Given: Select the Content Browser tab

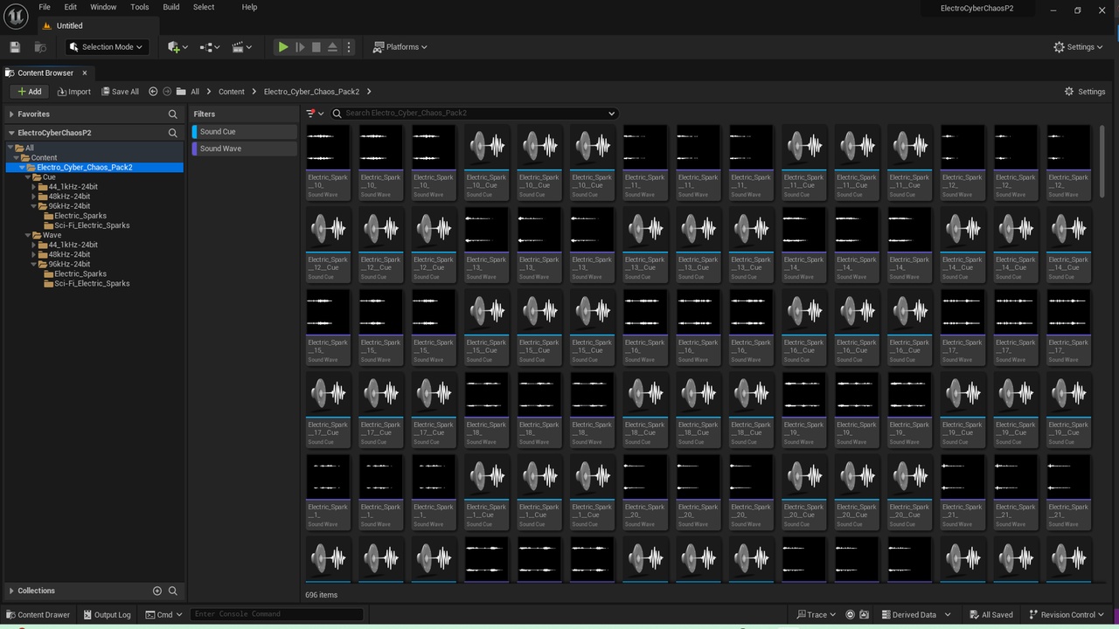Looking at the screenshot, I should 45,73.
